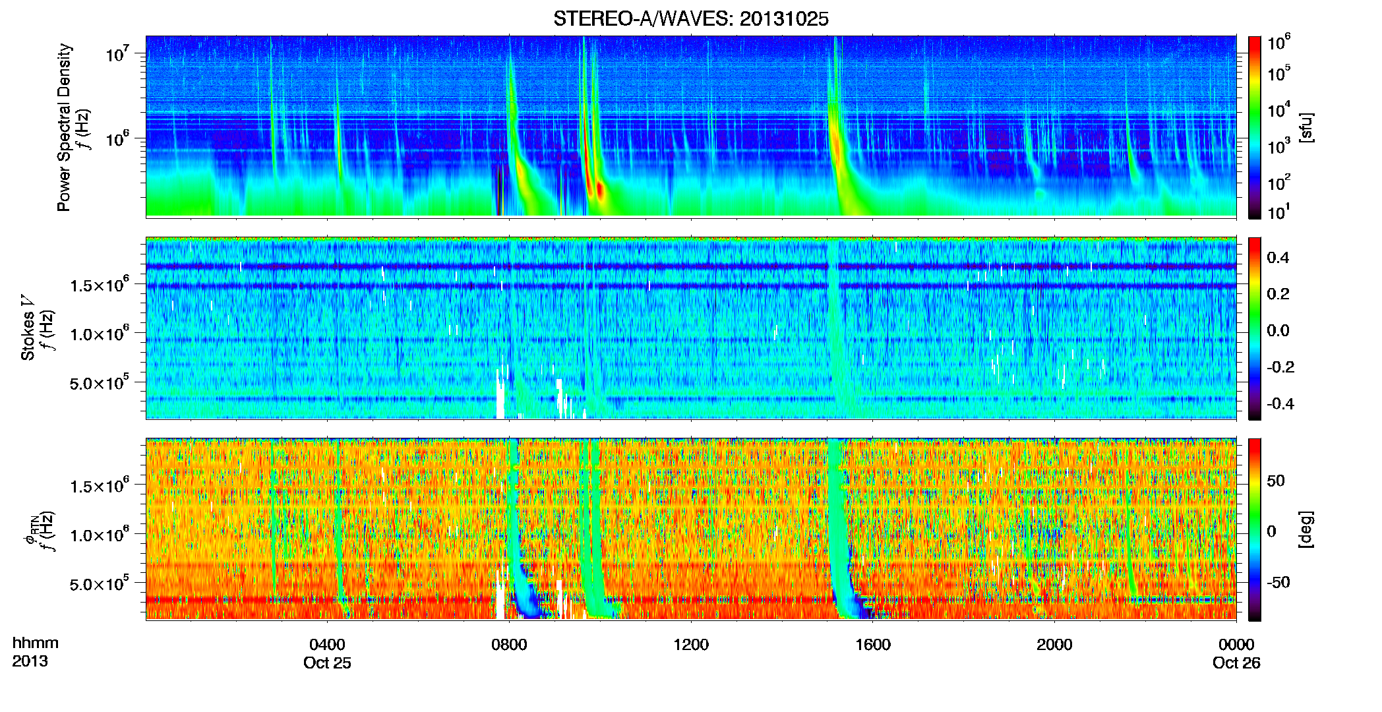1382x712 pixels.
Task: Click the top panel color bar
Action: [x=1254, y=127]
